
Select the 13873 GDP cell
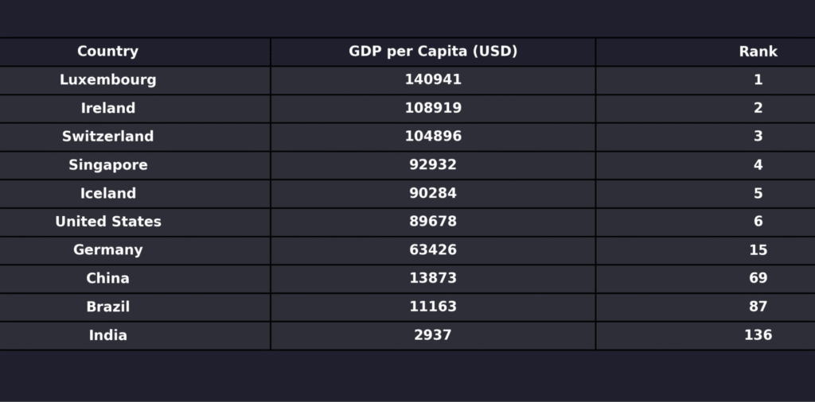click(x=433, y=278)
